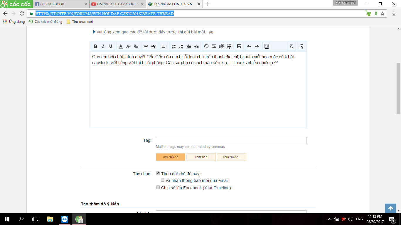Screen dimensions: 401x225
Task: Reload the current page
Action: pos(22,13)
